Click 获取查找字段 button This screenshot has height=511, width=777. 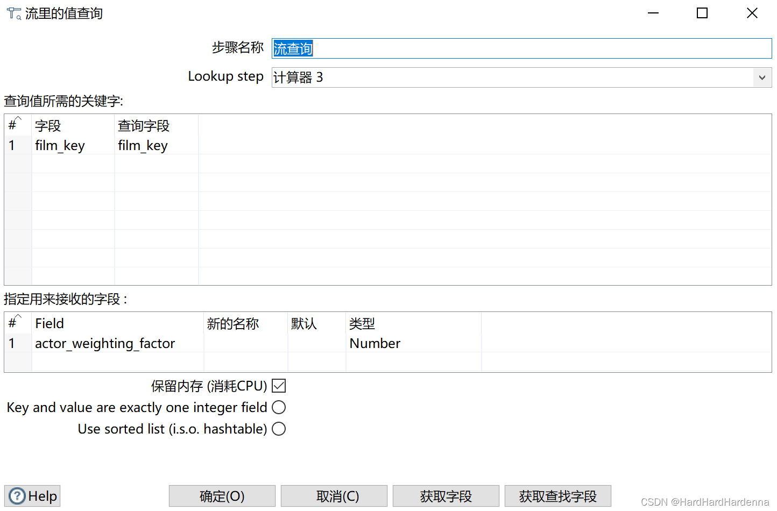[558, 496]
